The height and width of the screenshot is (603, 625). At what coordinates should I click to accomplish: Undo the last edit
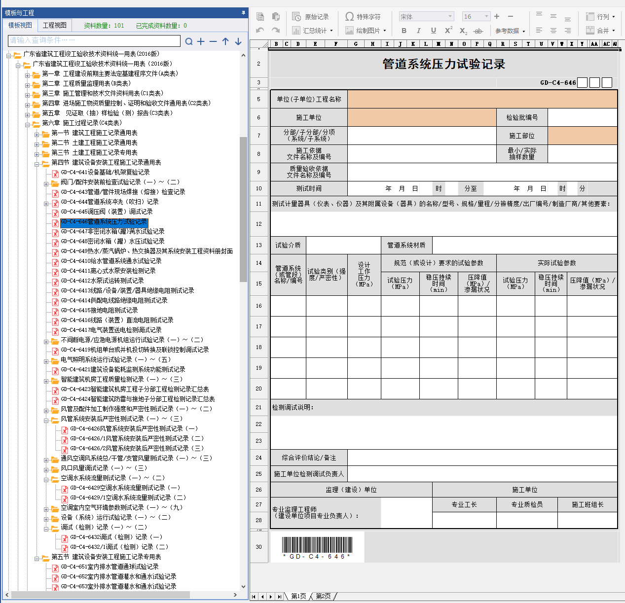260,31
